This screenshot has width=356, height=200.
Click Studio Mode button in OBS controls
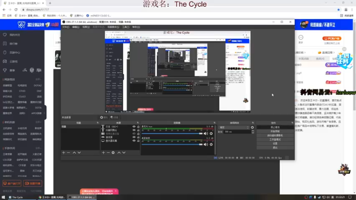(275, 140)
